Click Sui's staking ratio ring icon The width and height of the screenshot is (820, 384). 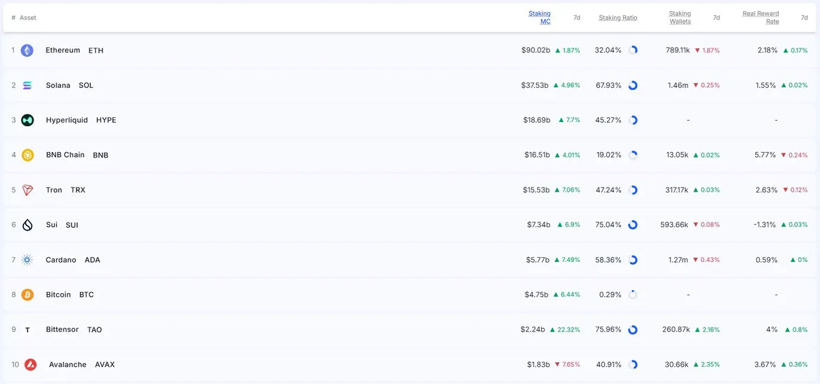[x=633, y=225]
